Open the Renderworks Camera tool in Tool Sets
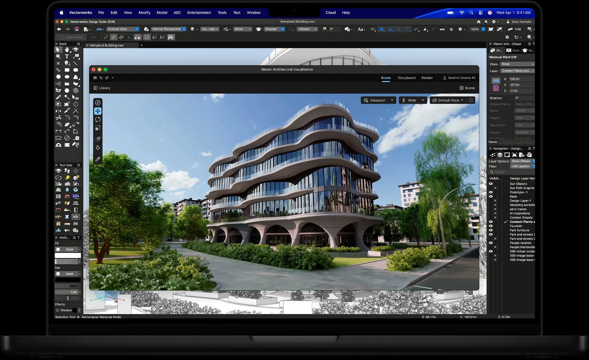589x360 pixels. 76,217
